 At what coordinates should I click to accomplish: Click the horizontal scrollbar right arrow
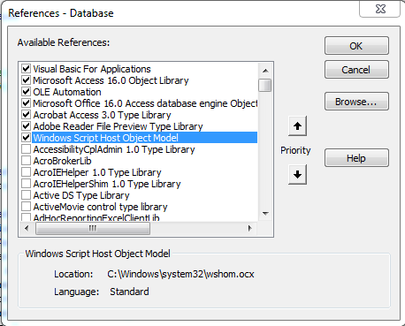(x=250, y=228)
